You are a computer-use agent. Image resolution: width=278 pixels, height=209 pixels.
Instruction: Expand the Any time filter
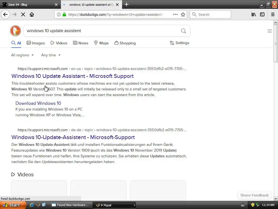(51, 55)
